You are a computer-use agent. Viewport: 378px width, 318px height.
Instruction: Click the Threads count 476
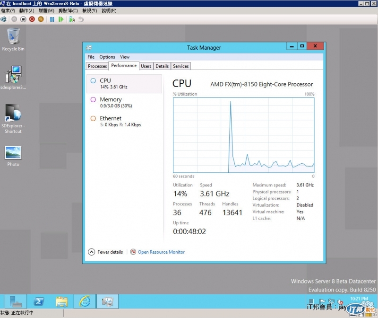(x=205, y=212)
